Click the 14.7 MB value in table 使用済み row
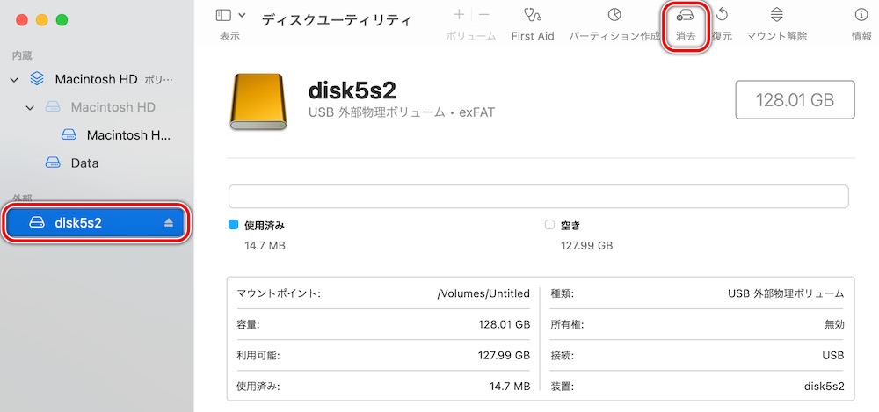 click(510, 387)
